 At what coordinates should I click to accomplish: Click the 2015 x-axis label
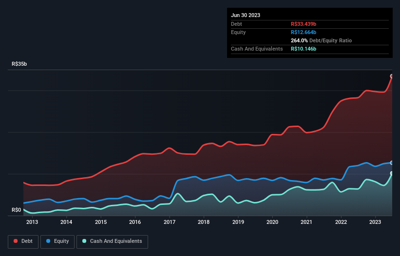click(x=101, y=222)
